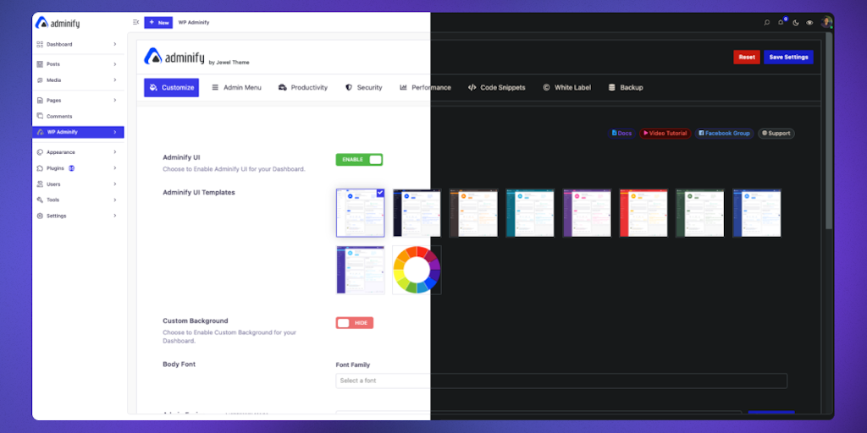Click the Settings gear icon in sidebar
The height and width of the screenshot is (433, 867).
click(x=40, y=216)
